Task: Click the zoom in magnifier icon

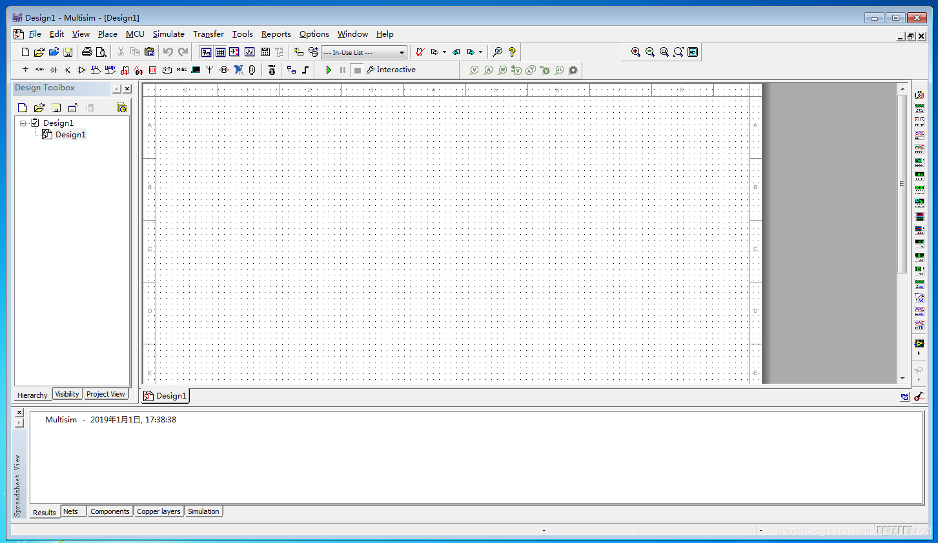Action: [x=636, y=52]
